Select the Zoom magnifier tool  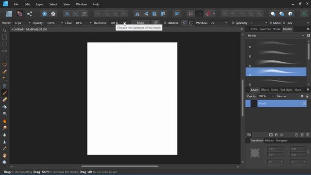[4, 162]
